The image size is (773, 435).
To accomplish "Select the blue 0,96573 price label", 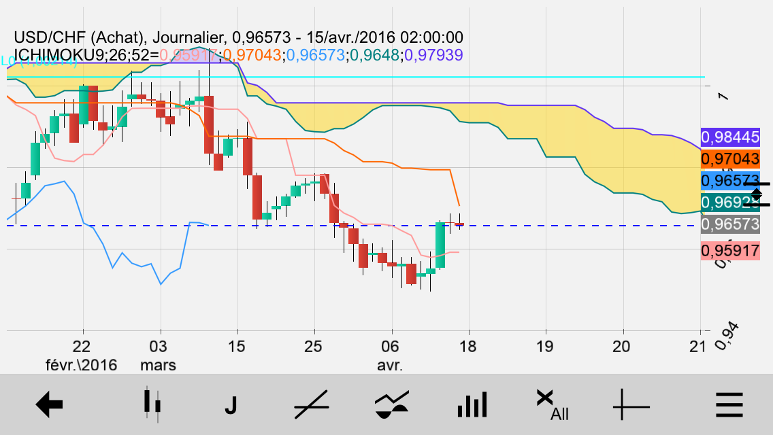I will 730,181.
